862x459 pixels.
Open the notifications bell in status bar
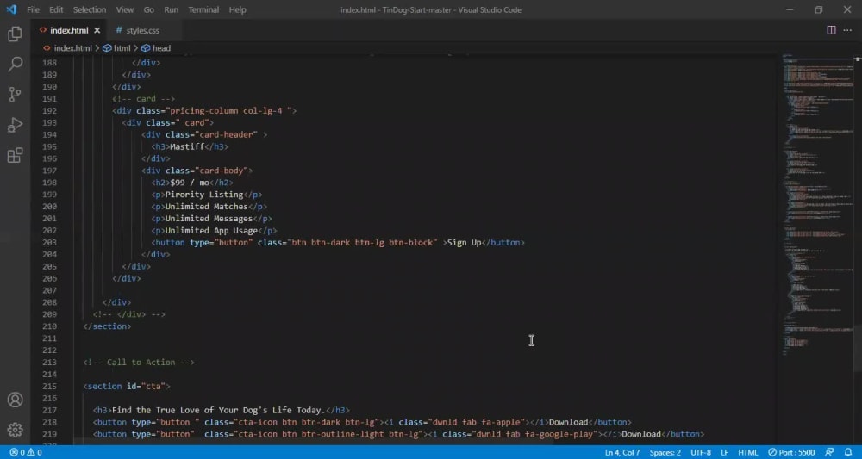(848, 452)
